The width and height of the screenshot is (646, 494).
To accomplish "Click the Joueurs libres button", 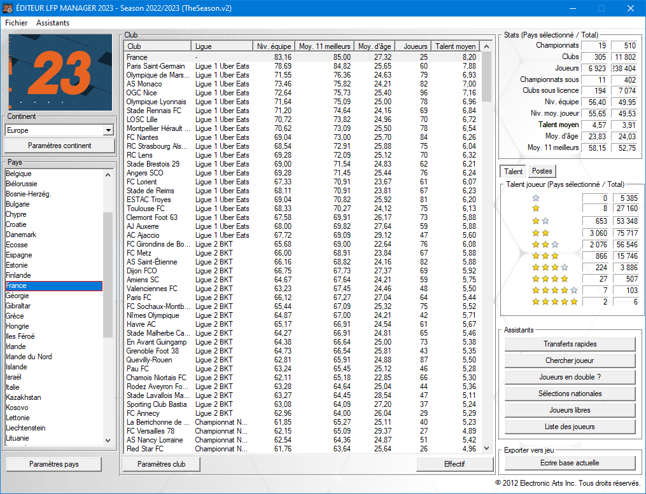I will [x=570, y=409].
